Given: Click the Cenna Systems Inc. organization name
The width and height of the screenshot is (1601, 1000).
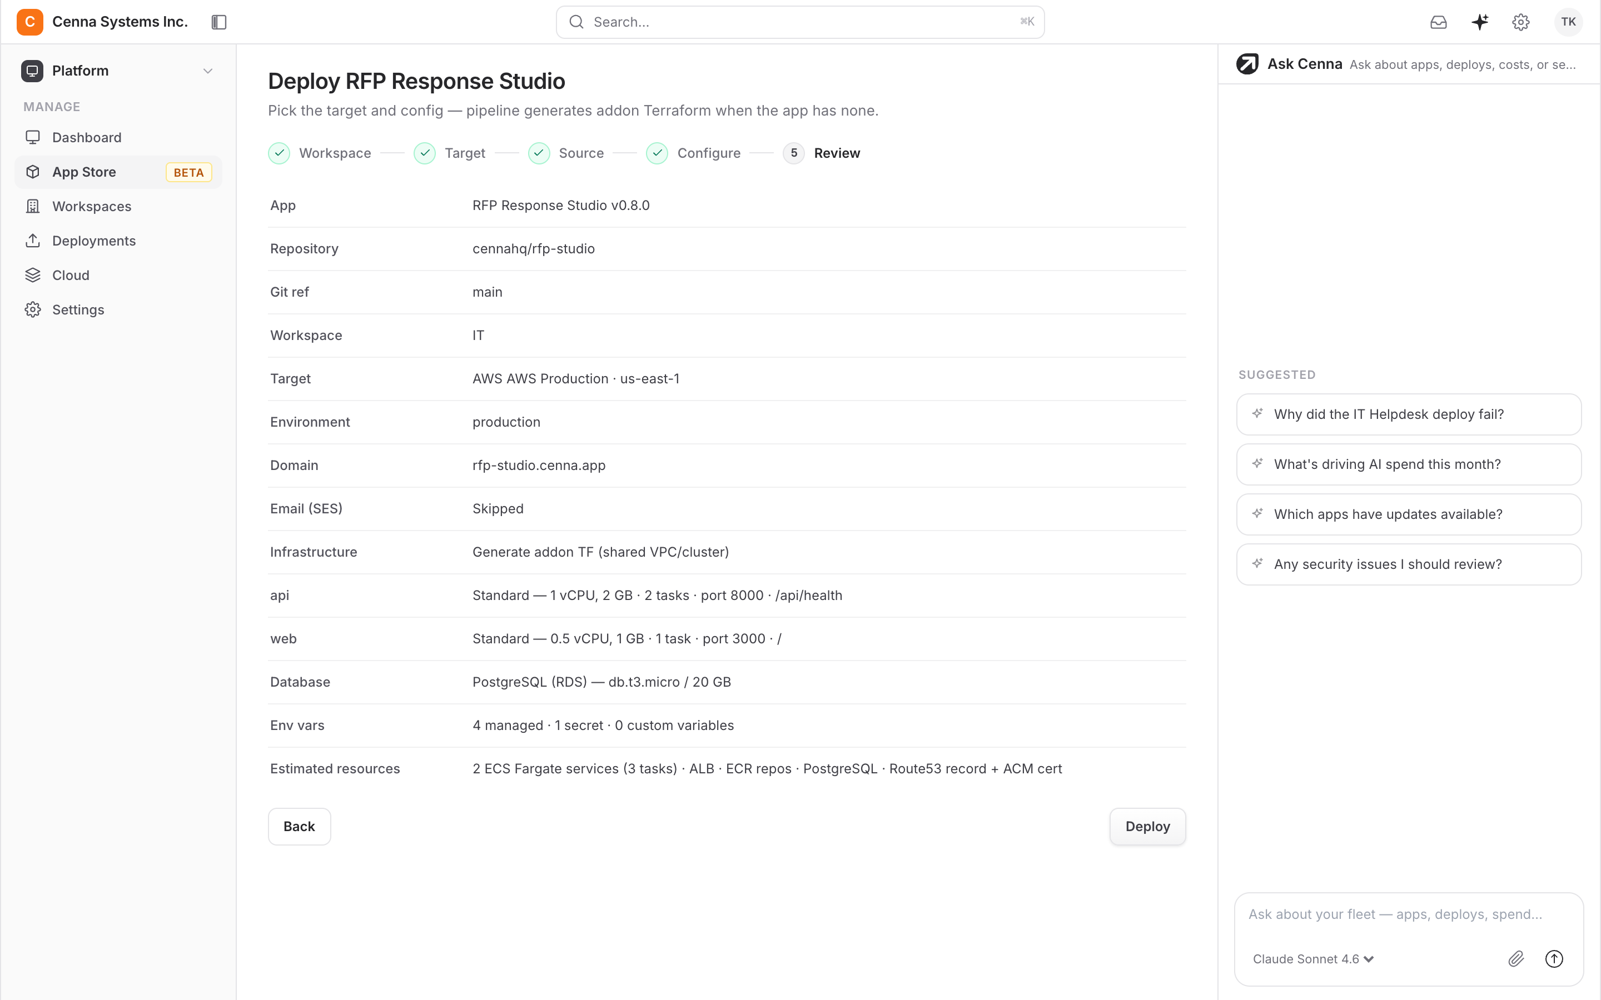Looking at the screenshot, I should pos(120,22).
